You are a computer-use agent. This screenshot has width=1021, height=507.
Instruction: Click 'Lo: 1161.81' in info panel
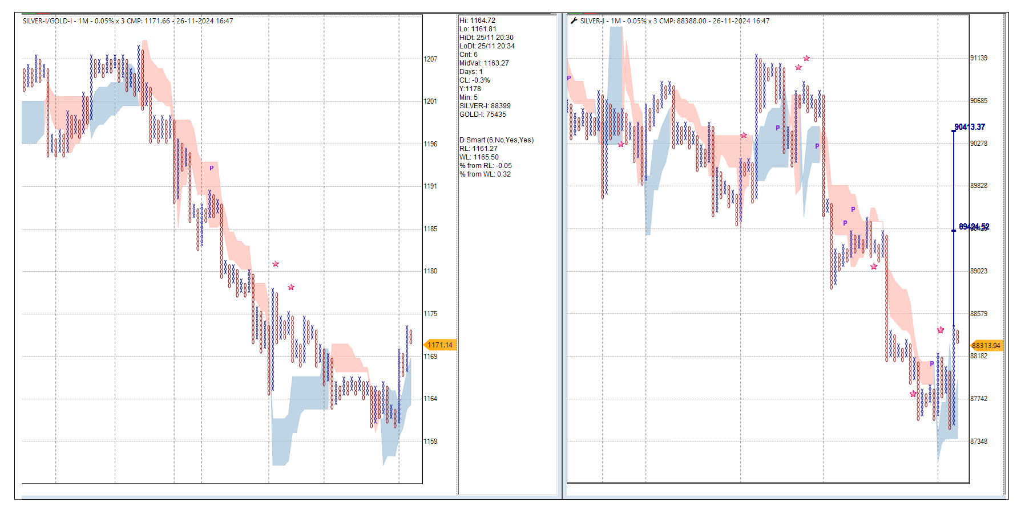tap(478, 29)
